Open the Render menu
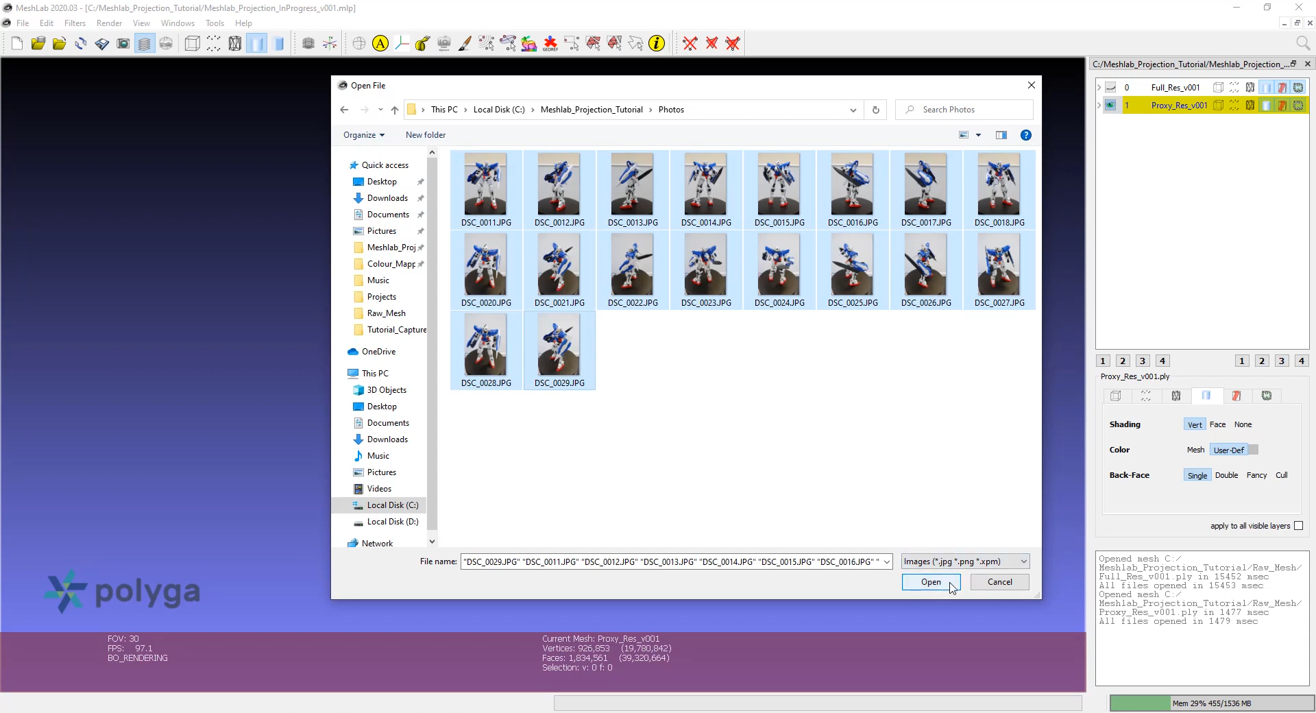This screenshot has width=1316, height=713. point(109,23)
